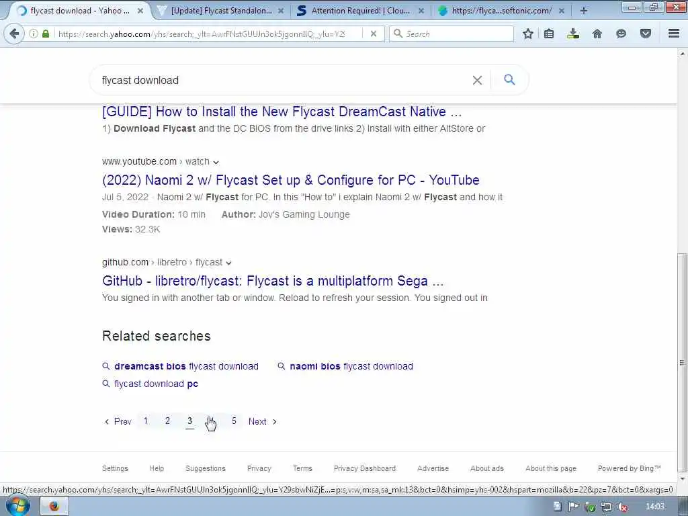
Task: Clear the Yahoo search query with the X
Action: tap(477, 81)
